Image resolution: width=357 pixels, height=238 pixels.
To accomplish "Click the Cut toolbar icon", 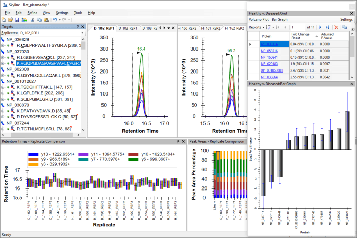I will [32, 19].
